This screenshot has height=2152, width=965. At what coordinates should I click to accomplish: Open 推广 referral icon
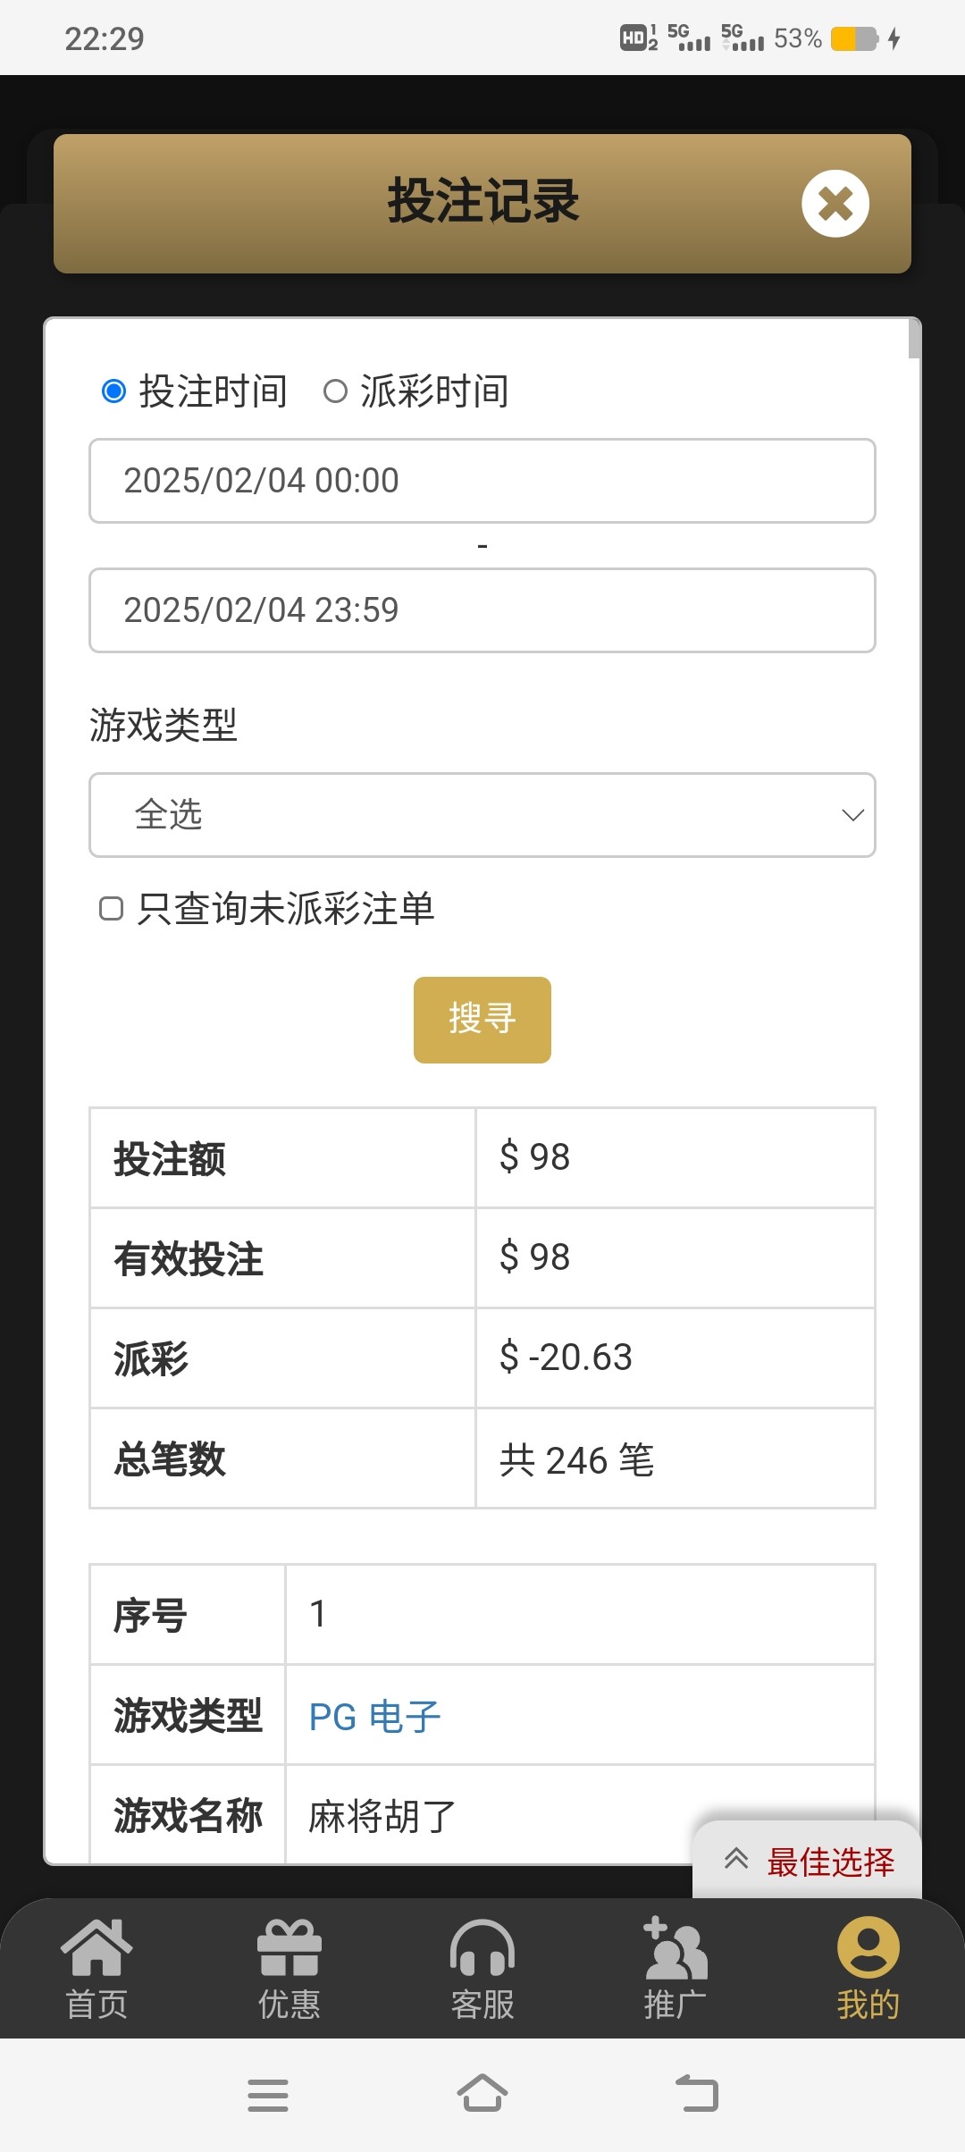(675, 1950)
